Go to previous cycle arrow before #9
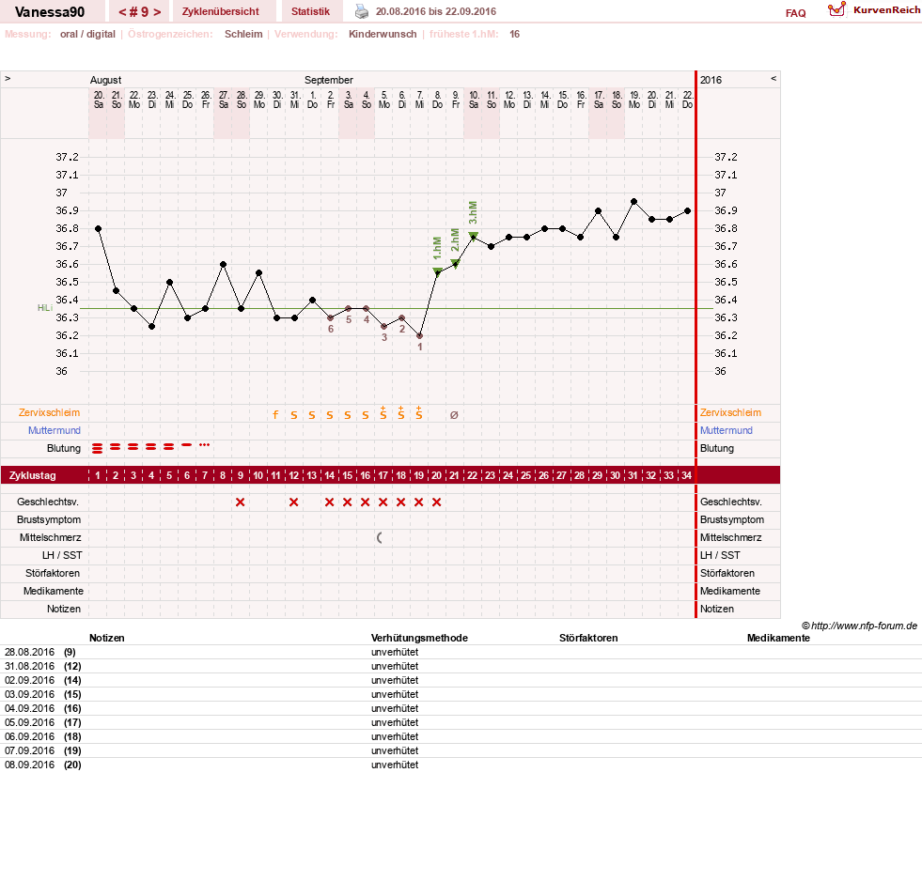 pos(122,12)
